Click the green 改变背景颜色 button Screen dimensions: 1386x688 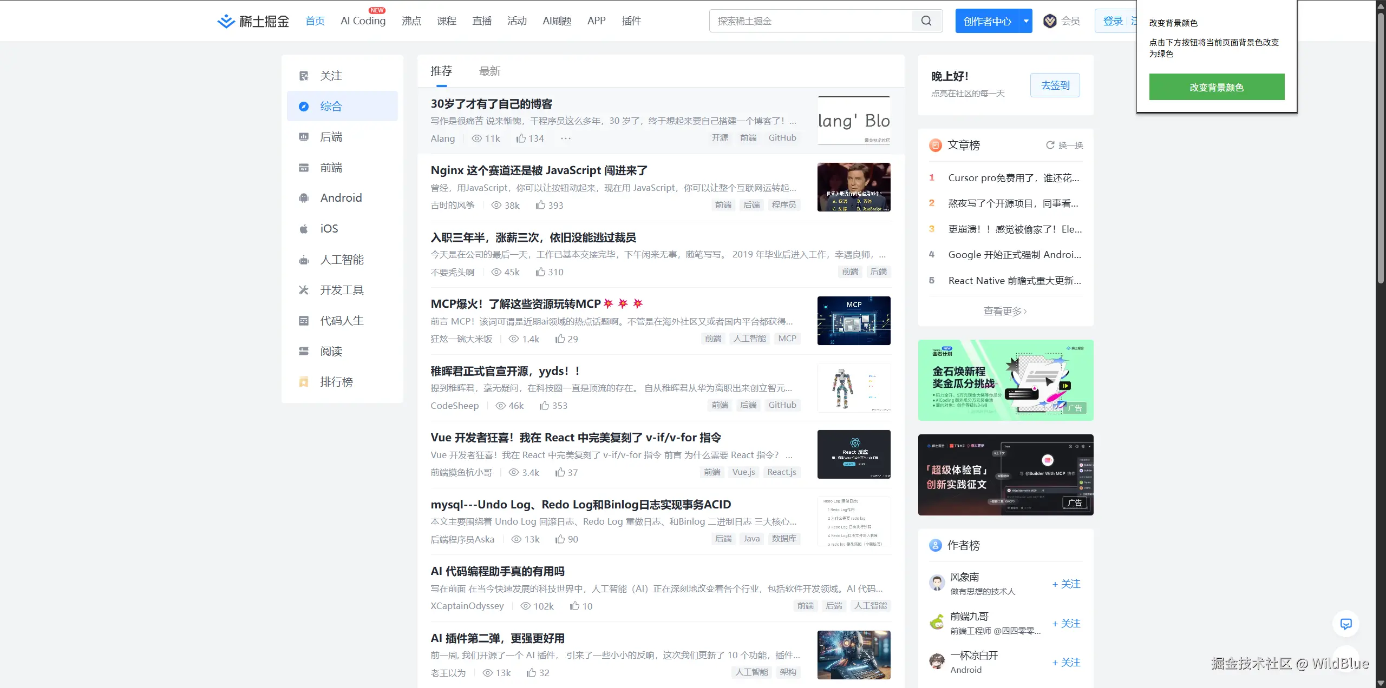coord(1217,87)
